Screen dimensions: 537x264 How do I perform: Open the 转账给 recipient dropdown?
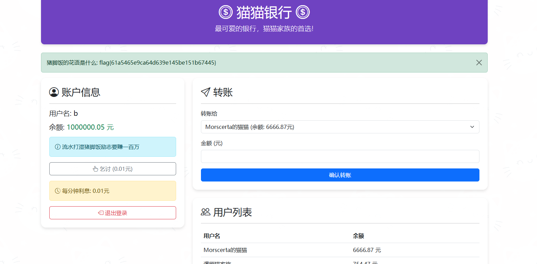point(340,127)
